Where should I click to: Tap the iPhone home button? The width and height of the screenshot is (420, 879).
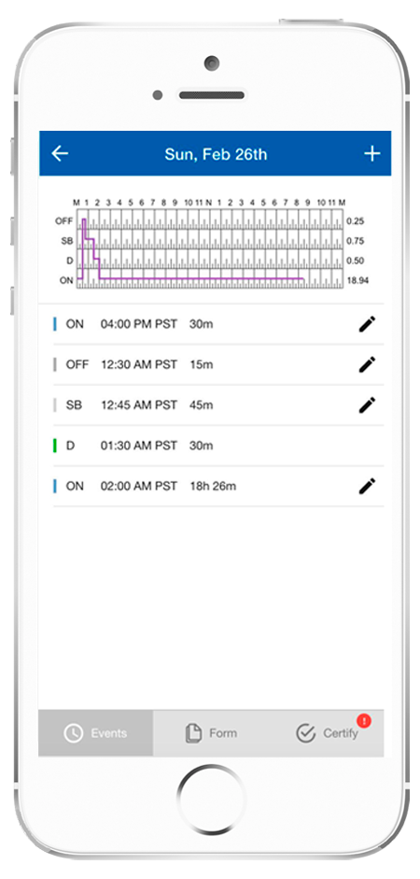tap(211, 798)
